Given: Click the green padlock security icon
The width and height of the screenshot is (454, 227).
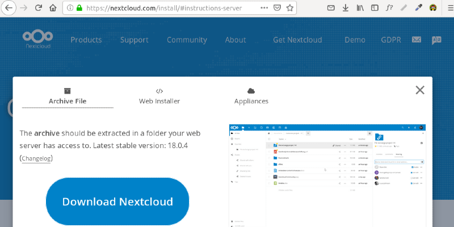Looking at the screenshot, I should 79,8.
